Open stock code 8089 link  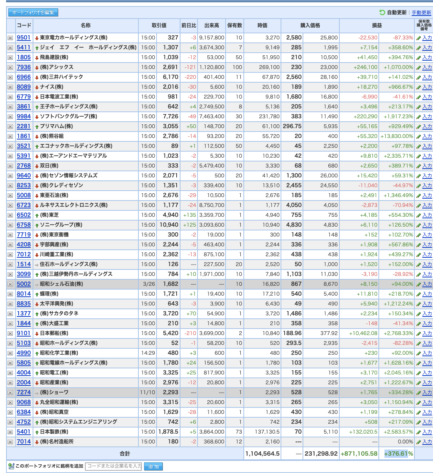24,87
